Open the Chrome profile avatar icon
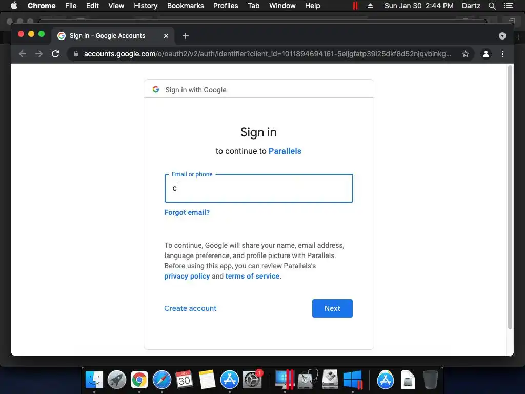The image size is (525, 394). coord(486,54)
